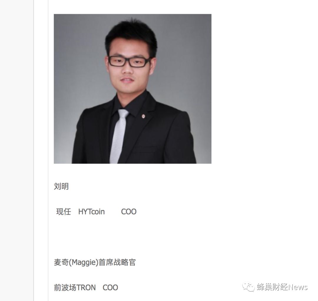318x301 pixels.
Task: Click the black-framed glasses in the photo
Action: pos(129,62)
